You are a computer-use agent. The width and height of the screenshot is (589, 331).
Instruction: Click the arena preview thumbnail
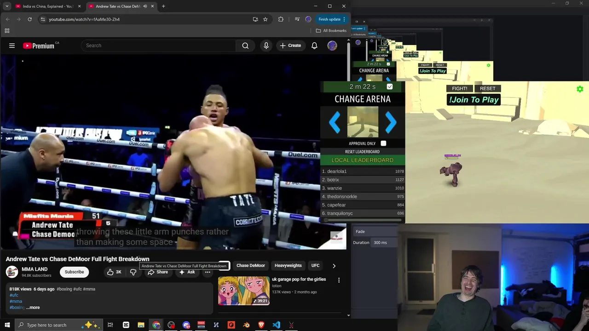(363, 122)
